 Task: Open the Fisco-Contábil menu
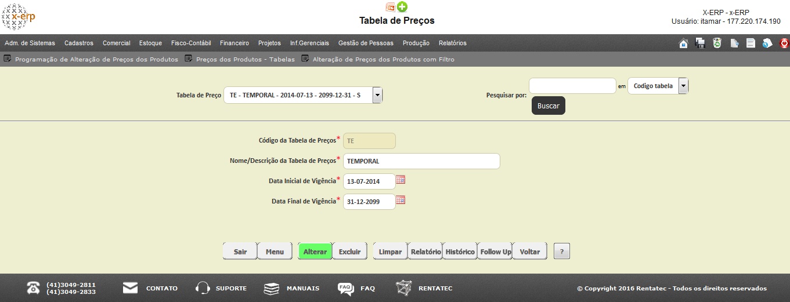191,43
